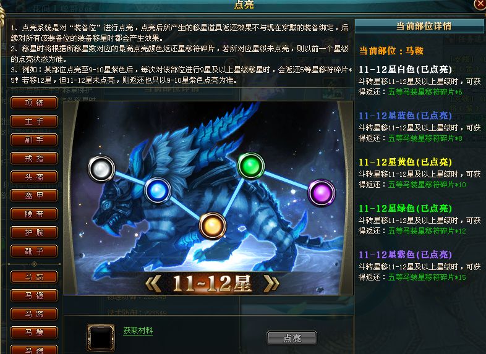Select the 项链 equipment slot
The height and width of the screenshot is (354, 486).
click(x=34, y=103)
